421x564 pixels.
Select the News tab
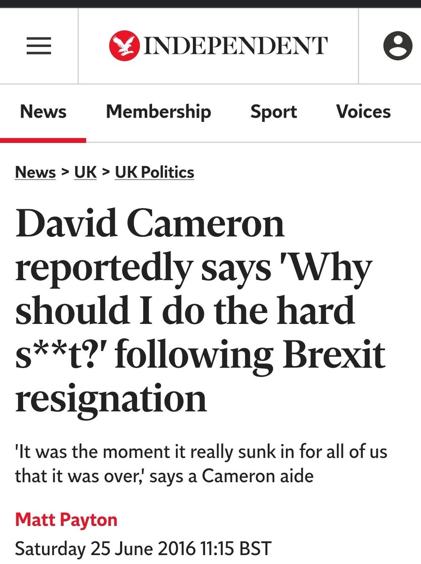(43, 112)
